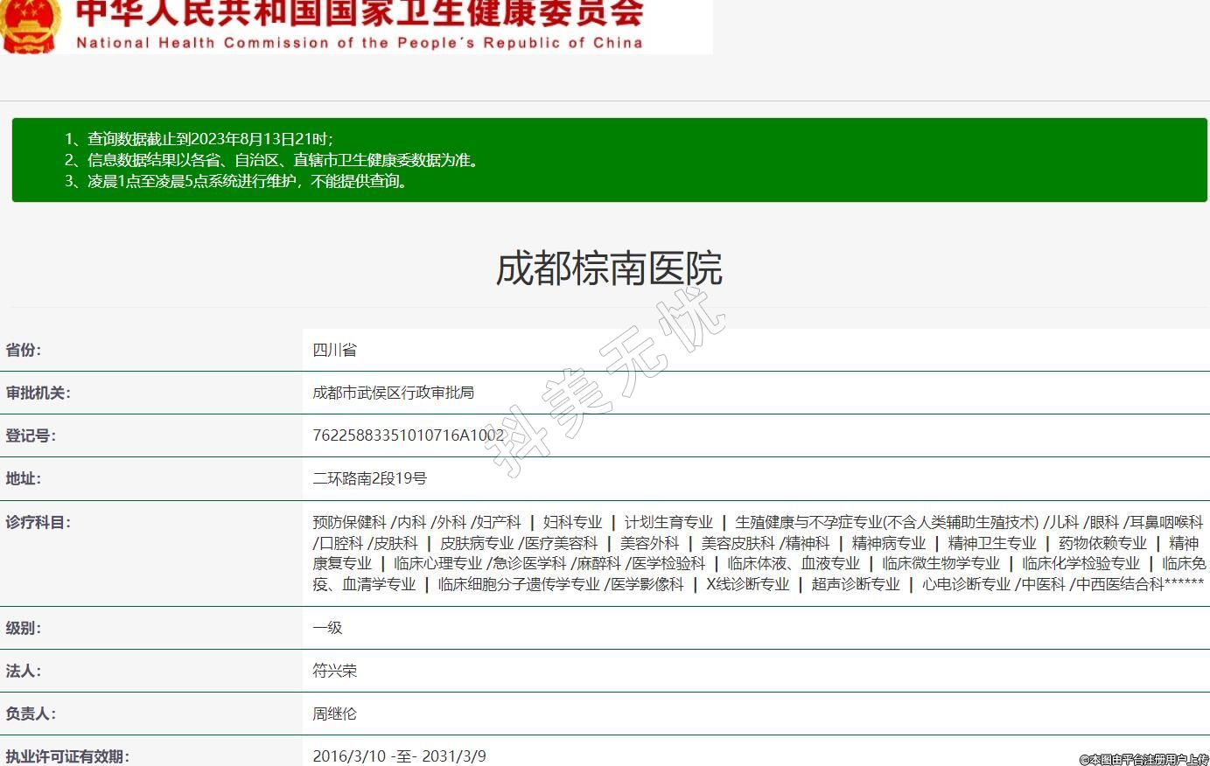
Task: Click the notice line about the 2023年8月13日 data cutoff
Action: pos(199,139)
